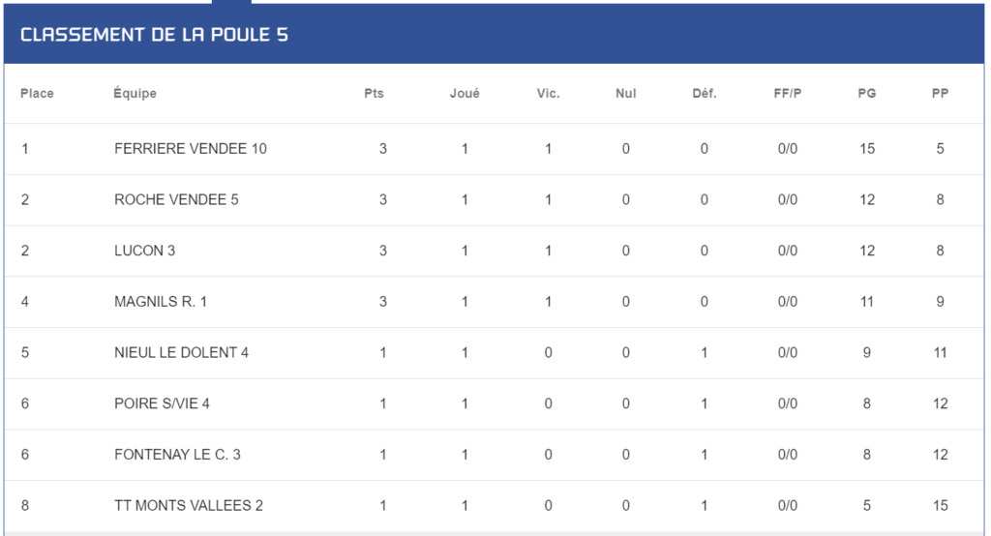Select NIEUL LE DOLENT 4 in standings
This screenshot has height=536, width=991.
(181, 353)
